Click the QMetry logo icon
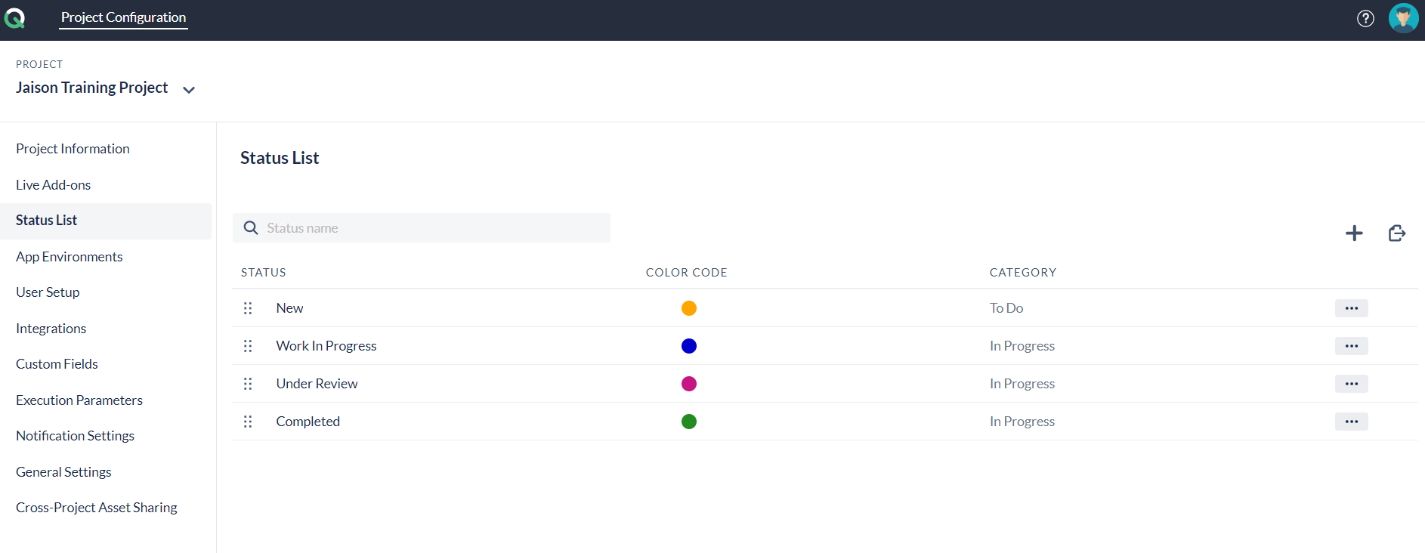 click(14, 18)
